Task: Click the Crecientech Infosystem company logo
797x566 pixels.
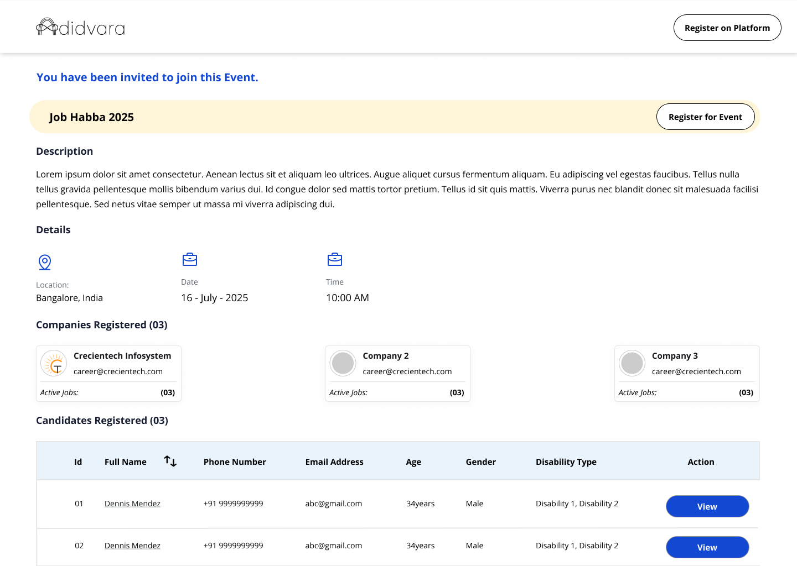Action: point(54,363)
